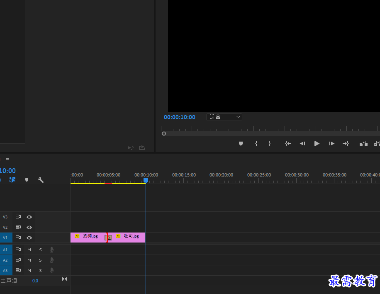
Task: Enable voice-over record on A1
Action: point(51,250)
